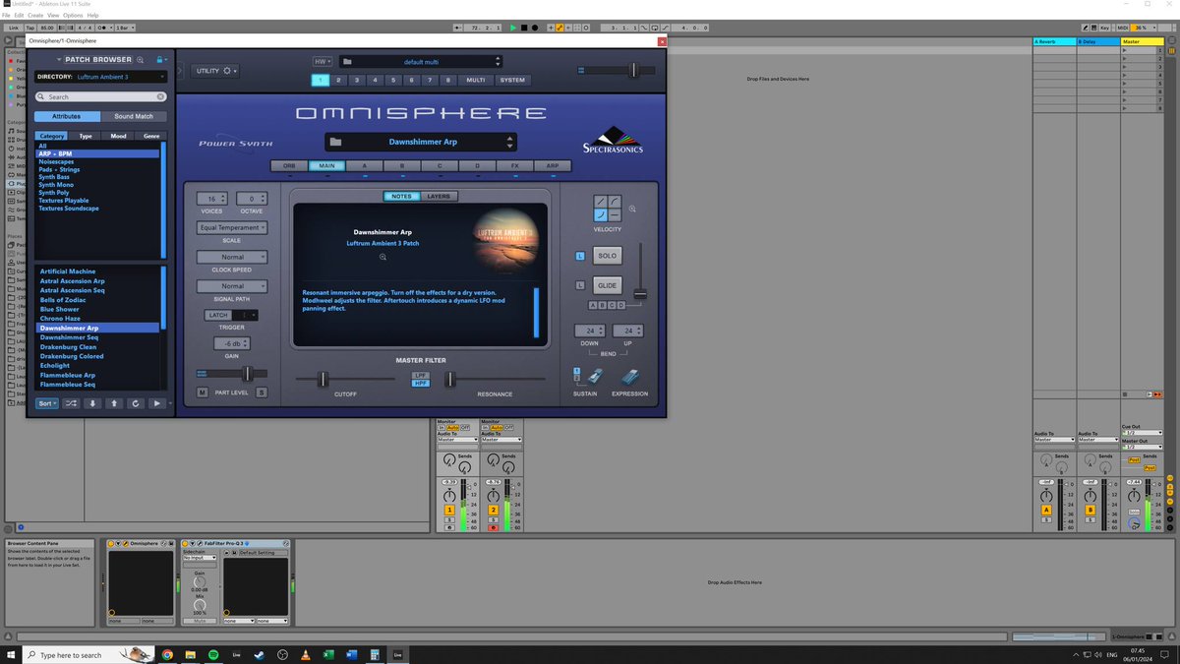Toggle the L button next to SOLO
This screenshot has height=664, width=1180.
[580, 256]
